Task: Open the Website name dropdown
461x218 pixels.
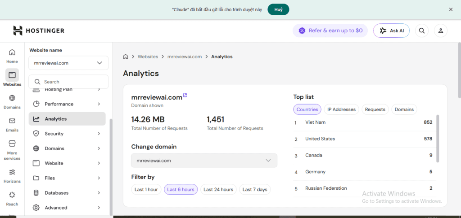Action: [x=68, y=63]
